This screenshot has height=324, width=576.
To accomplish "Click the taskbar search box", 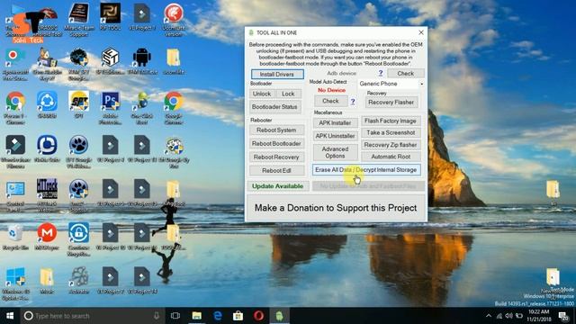I will [x=92, y=316].
